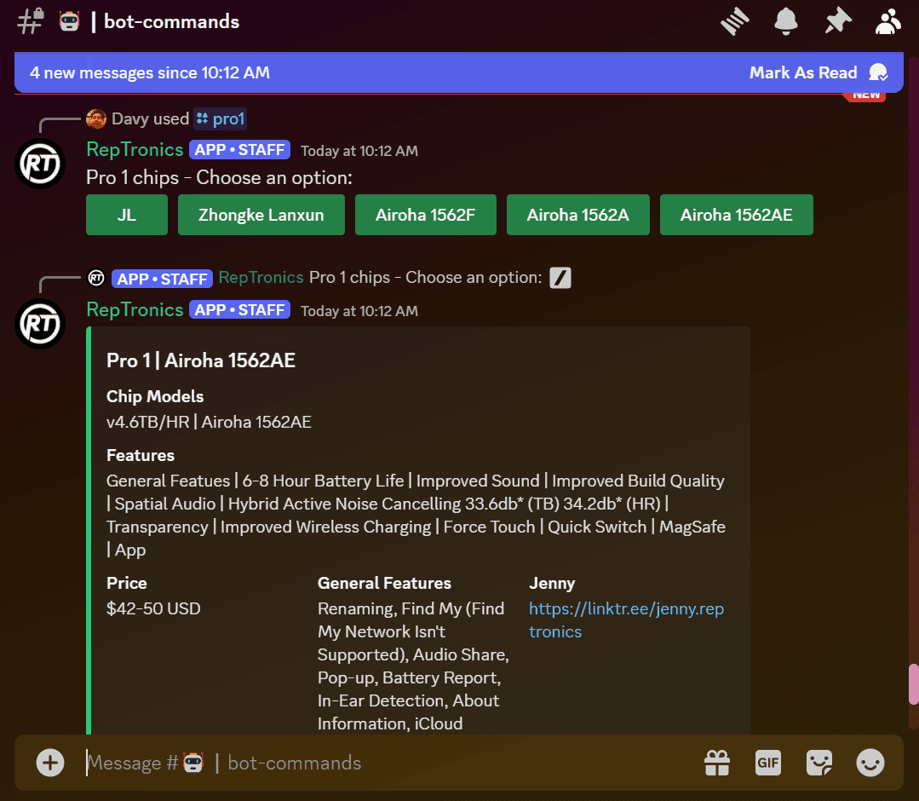Click Davy's username in reply line
The width and height of the screenshot is (919, 801).
[x=130, y=119]
